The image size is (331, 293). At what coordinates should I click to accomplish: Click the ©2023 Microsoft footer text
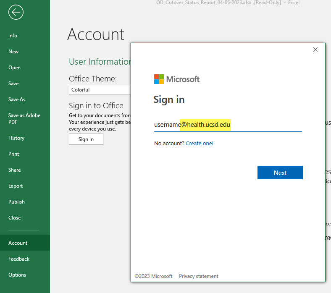point(153,276)
